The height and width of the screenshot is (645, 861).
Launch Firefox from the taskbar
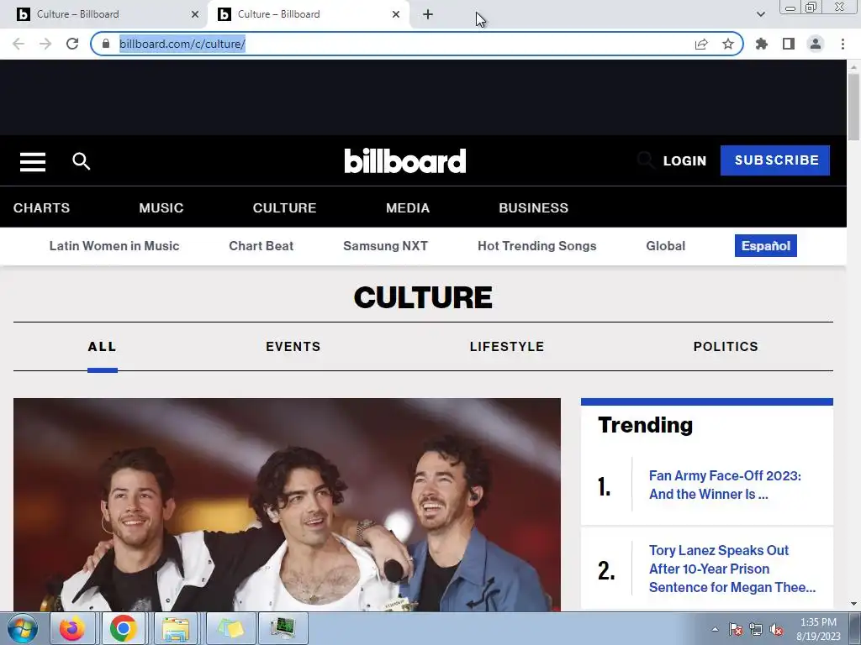point(72,628)
